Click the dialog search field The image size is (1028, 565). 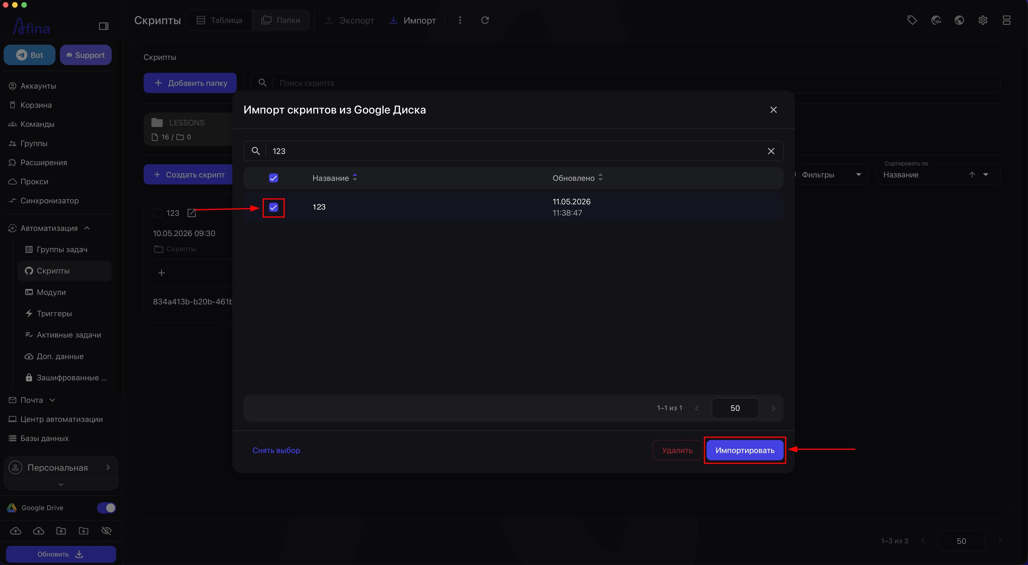tap(514, 151)
